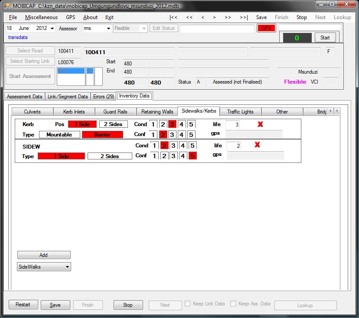Viewport: 359px width, 318px height.
Task: Delete the Kerb row with red X
Action: click(x=260, y=124)
